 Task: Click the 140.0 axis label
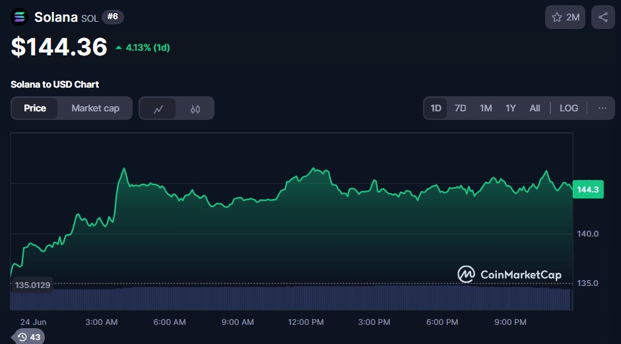click(588, 234)
